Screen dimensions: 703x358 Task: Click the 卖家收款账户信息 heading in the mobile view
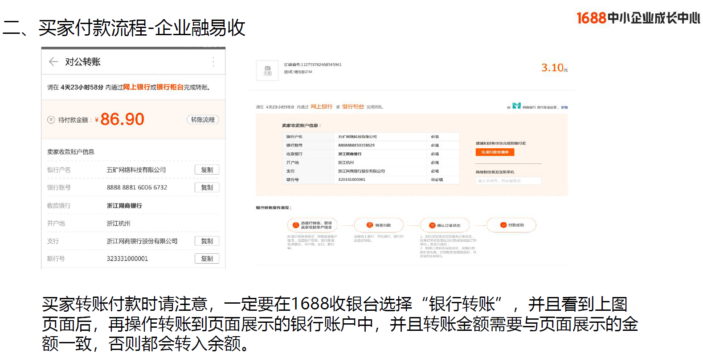pyautogui.click(x=71, y=152)
